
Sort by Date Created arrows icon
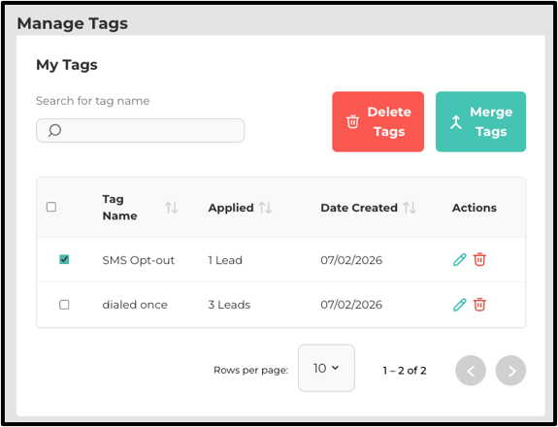410,208
